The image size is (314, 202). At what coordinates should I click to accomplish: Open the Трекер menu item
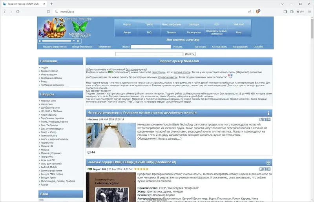149,24
